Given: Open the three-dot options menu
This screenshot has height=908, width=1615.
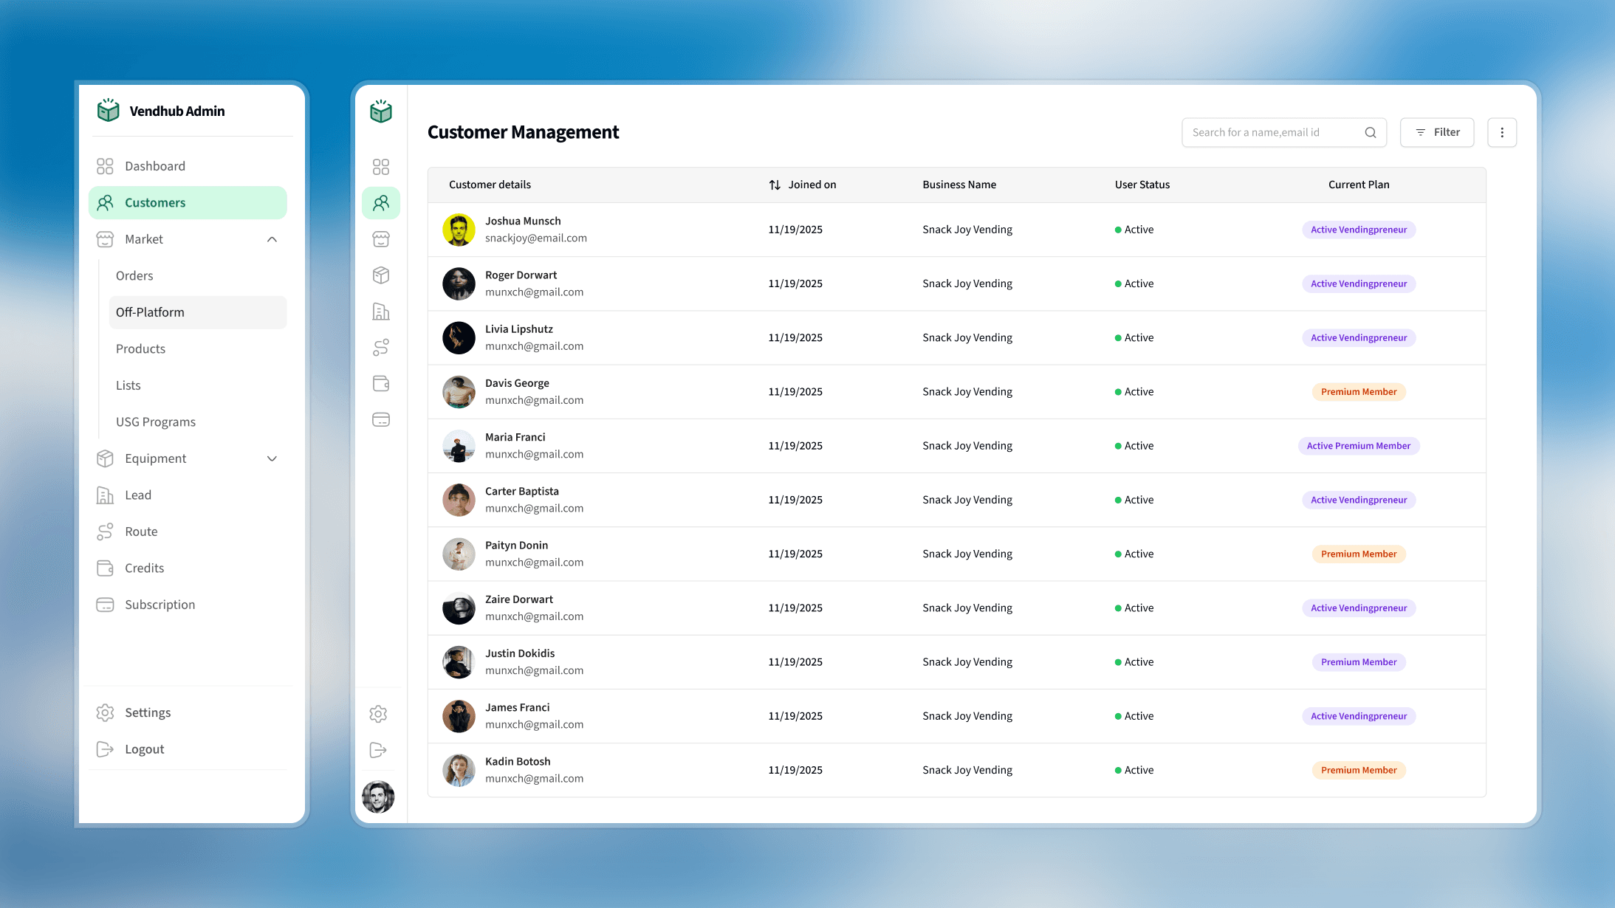Looking at the screenshot, I should coord(1502,132).
